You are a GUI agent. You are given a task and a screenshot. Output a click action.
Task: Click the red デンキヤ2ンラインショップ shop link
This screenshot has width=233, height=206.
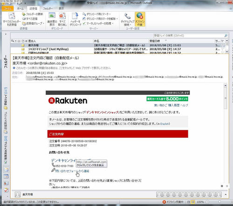pos(103,112)
